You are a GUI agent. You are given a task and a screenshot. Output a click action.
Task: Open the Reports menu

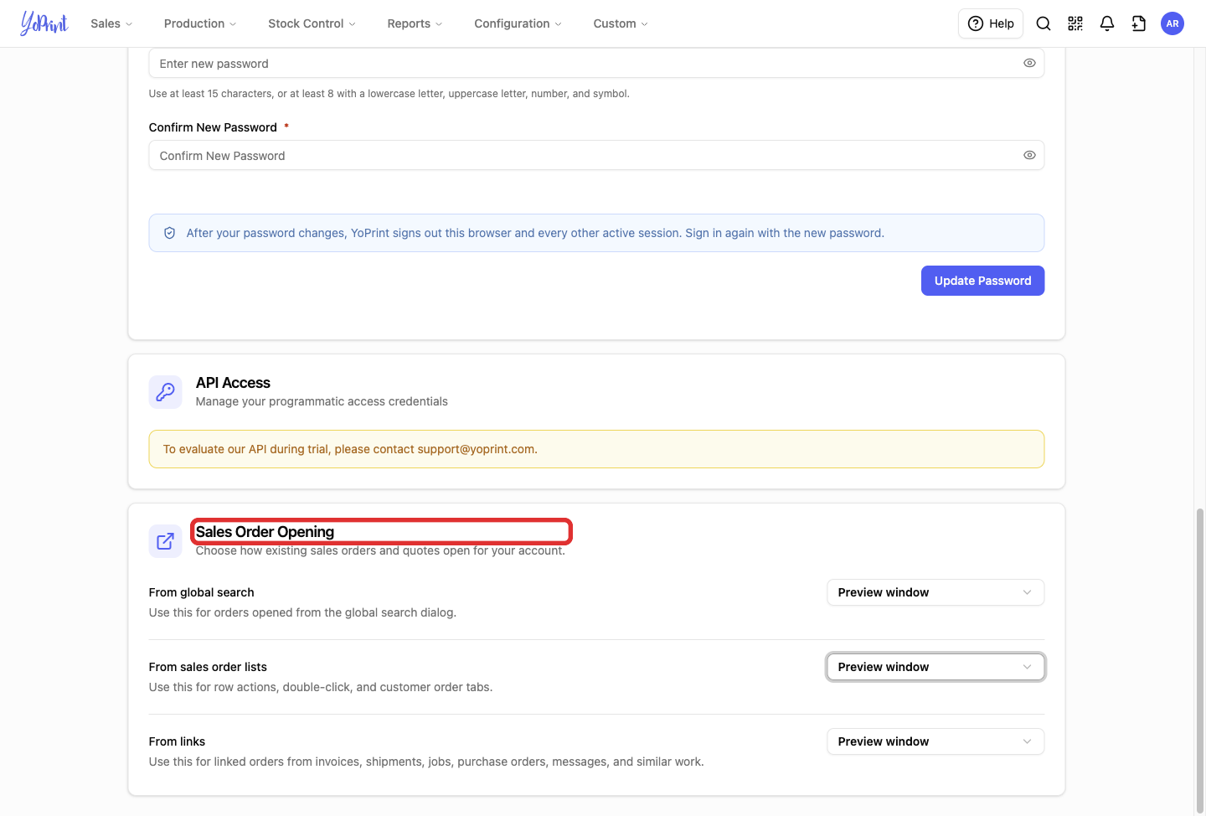(415, 23)
